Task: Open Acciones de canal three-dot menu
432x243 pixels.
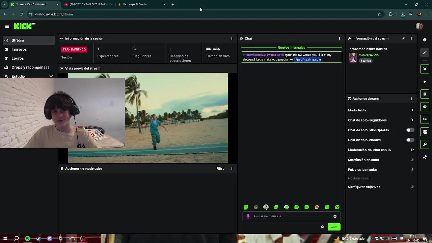Action: (x=411, y=99)
